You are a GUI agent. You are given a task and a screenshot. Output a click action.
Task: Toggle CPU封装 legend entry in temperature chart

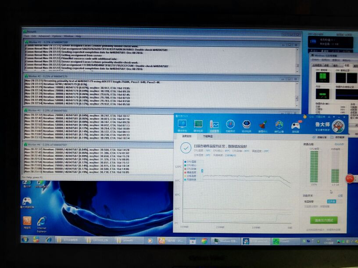(190, 169)
